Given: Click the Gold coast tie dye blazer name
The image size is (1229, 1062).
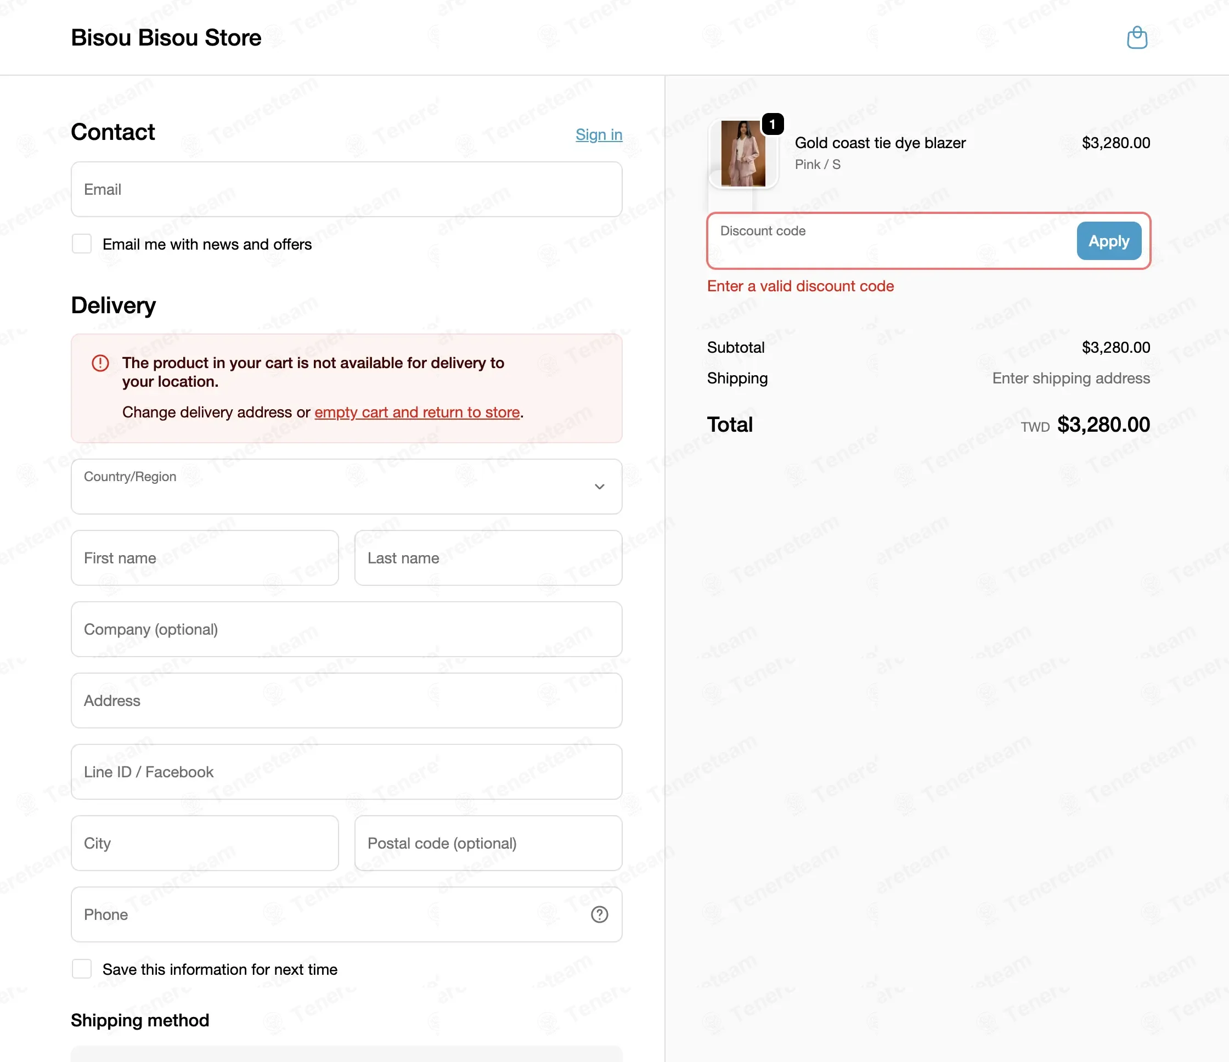Looking at the screenshot, I should tap(880, 143).
